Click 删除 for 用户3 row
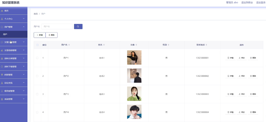Viewport: 266px width, 122px height. tap(253, 94)
